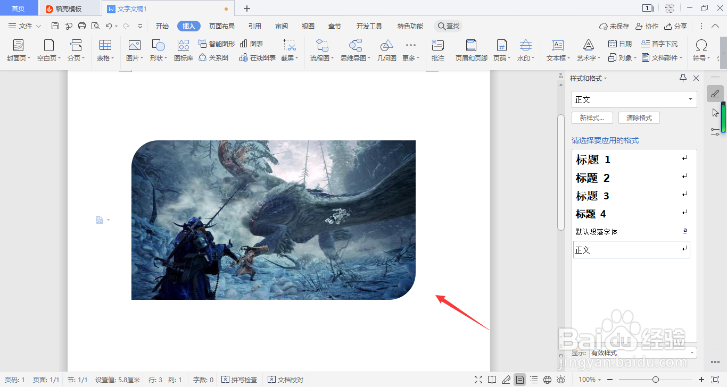Screen dimensions: 727x387
Task: Insert a Relationship Diagram (关系图)
Action: pyautogui.click(x=213, y=57)
